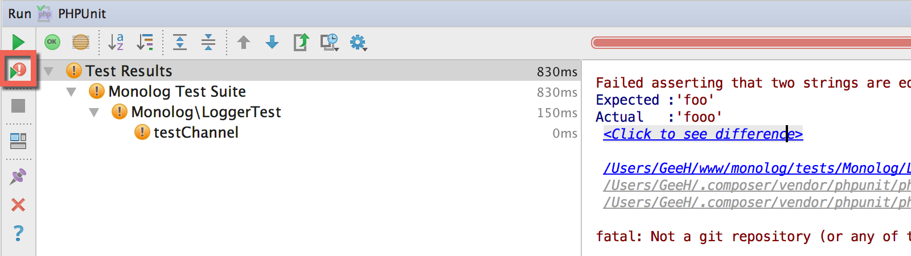Toggle show passed tests (OK)
This screenshot has height=256, width=911.
click(x=52, y=42)
